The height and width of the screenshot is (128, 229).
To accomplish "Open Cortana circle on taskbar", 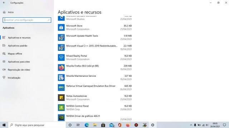I will point(70,125).
